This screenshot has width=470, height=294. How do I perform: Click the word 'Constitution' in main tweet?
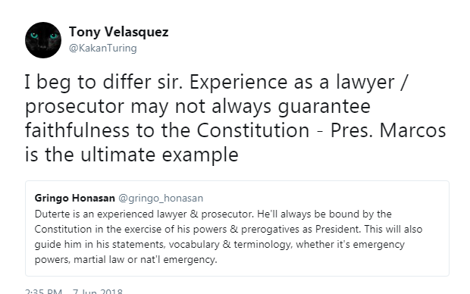253,130
